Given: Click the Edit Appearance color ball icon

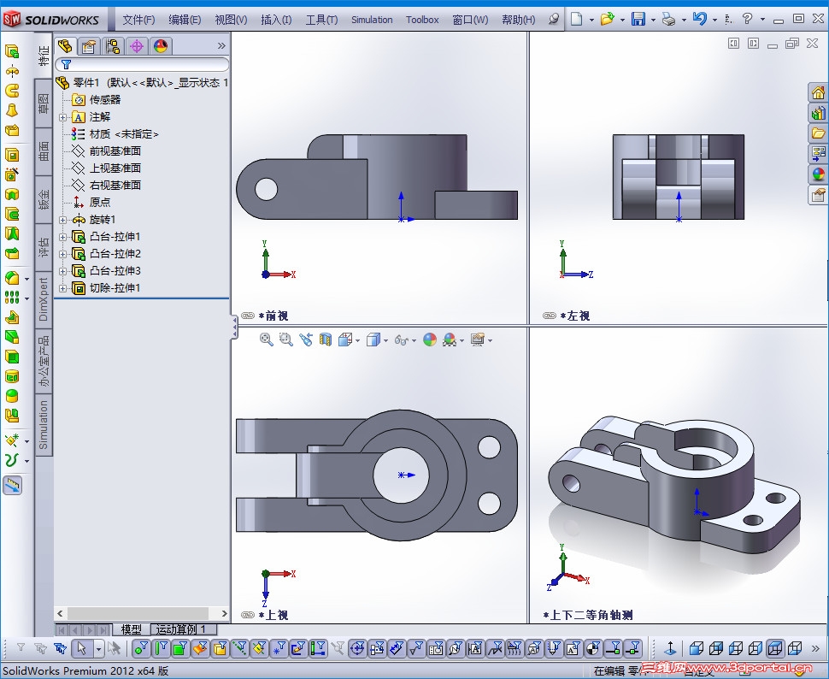Looking at the screenshot, I should click(x=430, y=339).
